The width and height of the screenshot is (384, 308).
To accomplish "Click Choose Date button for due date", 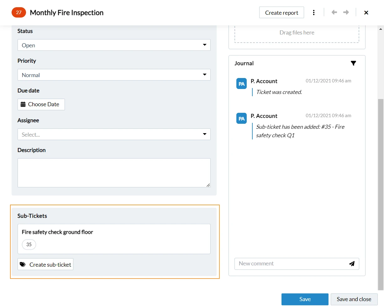I will coord(41,104).
